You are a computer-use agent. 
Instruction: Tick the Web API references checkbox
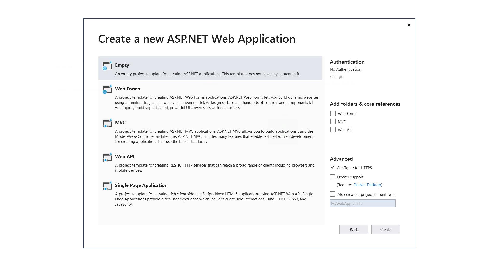point(333,129)
